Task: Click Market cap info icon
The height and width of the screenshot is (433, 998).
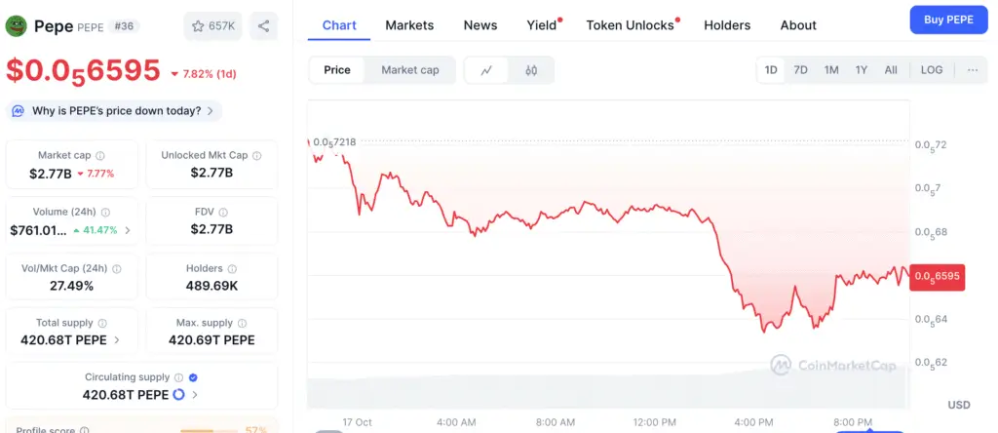Action: (100, 155)
